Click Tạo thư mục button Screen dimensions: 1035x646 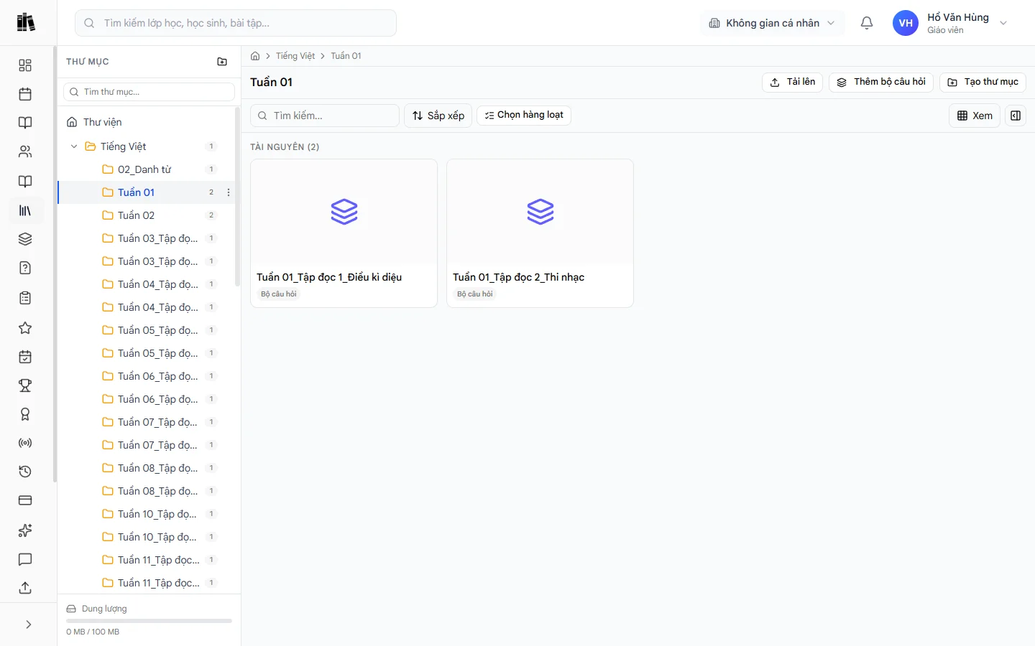click(983, 82)
